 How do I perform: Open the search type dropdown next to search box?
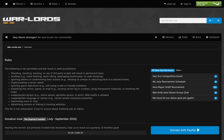pyautogui.click(x=211, y=21)
